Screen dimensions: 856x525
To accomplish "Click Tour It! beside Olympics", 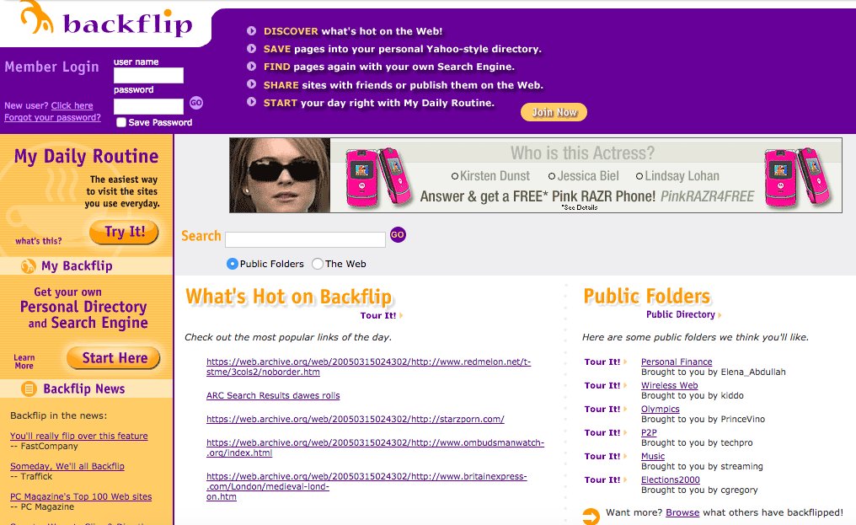I will tap(602, 409).
